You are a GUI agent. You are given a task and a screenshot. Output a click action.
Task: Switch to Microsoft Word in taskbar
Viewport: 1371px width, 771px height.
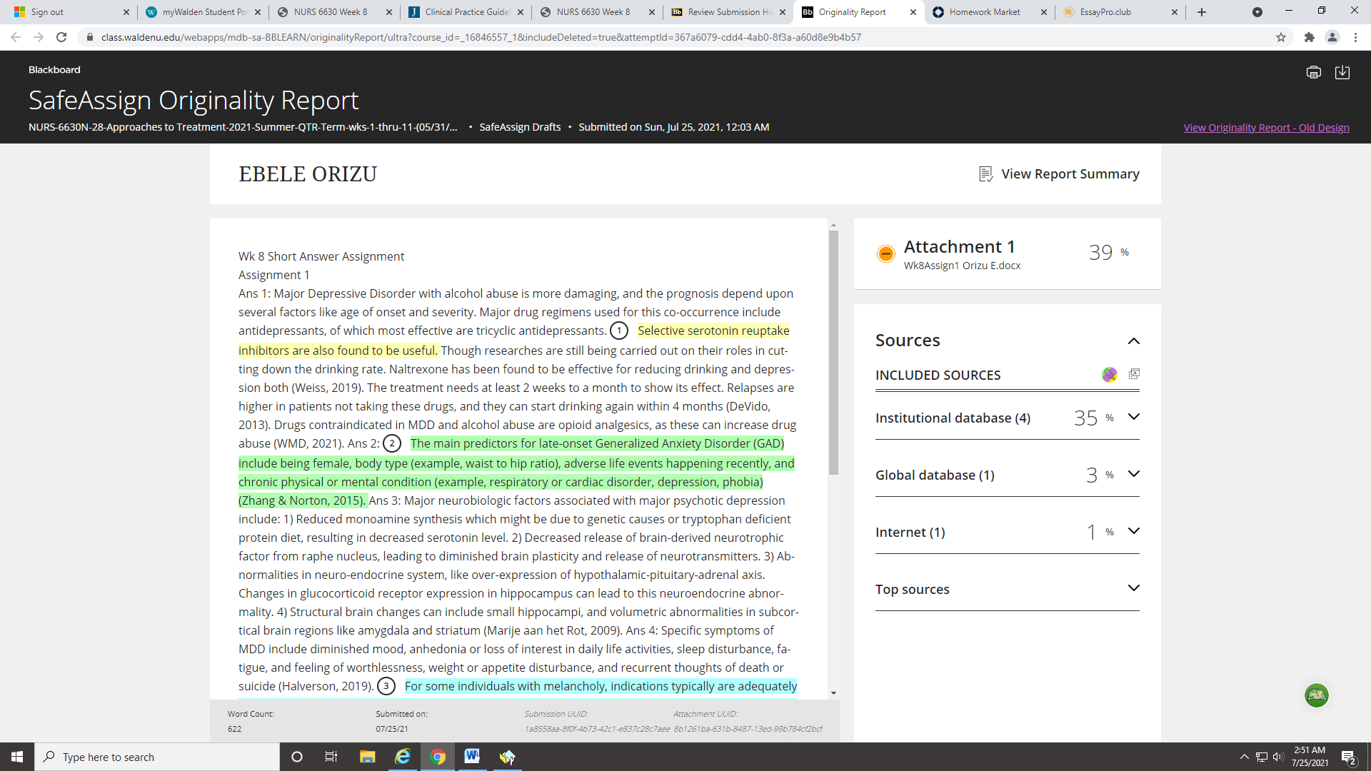pos(472,757)
